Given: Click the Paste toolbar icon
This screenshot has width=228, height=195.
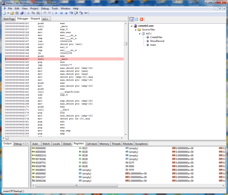Looking at the screenshot, I should click(x=38, y=13).
